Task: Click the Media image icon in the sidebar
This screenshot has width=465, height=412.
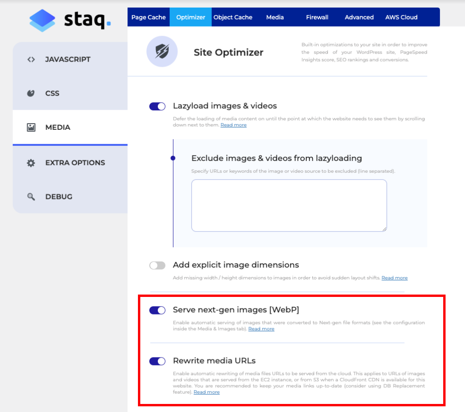Action: click(x=31, y=127)
